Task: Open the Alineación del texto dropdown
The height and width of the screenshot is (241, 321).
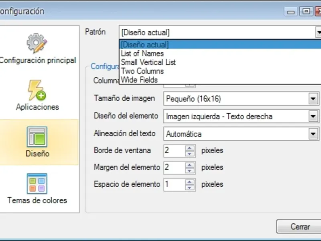Action: point(313,134)
